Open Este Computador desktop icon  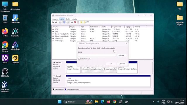point(5,7)
